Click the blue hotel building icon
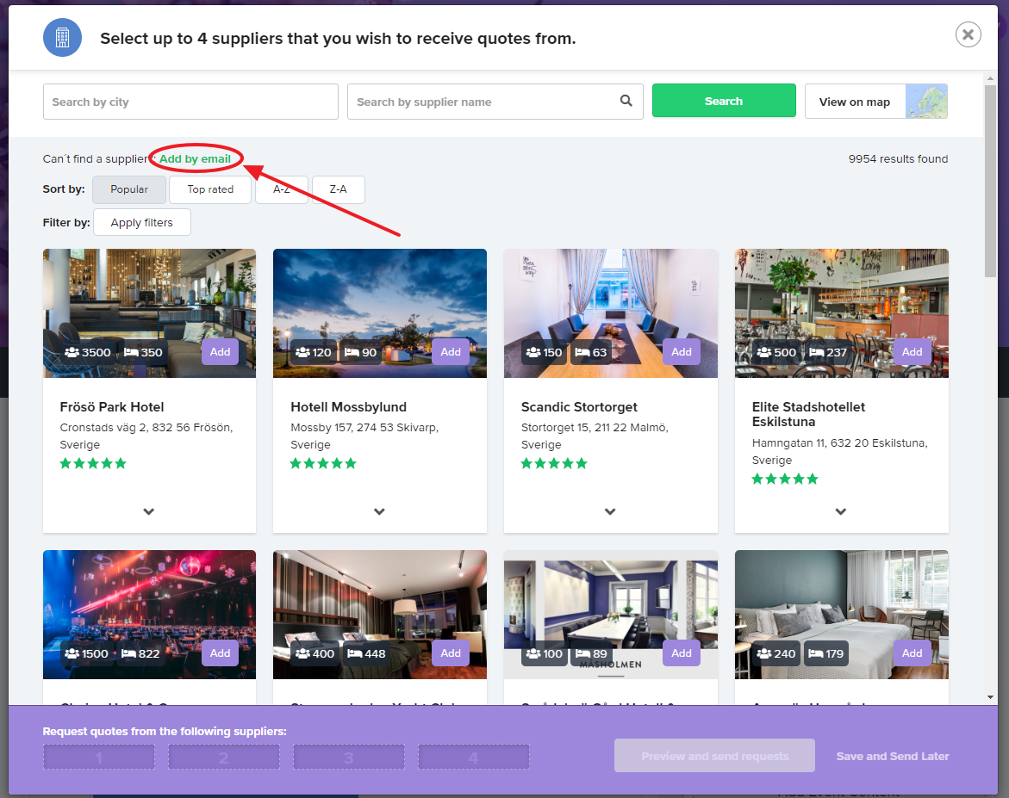Image resolution: width=1009 pixels, height=798 pixels. (x=62, y=37)
